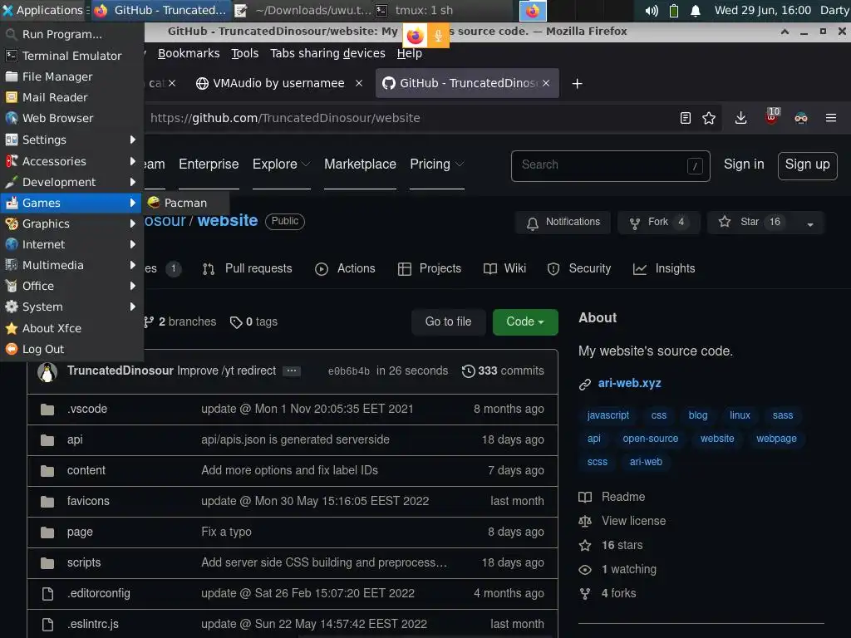Open the Star lists dropdown arrow
This screenshot has width=851, height=638.
tap(810, 223)
